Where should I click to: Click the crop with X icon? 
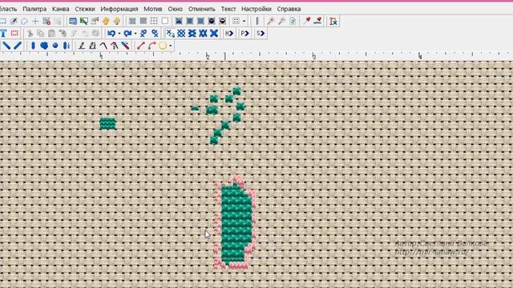tap(333, 22)
